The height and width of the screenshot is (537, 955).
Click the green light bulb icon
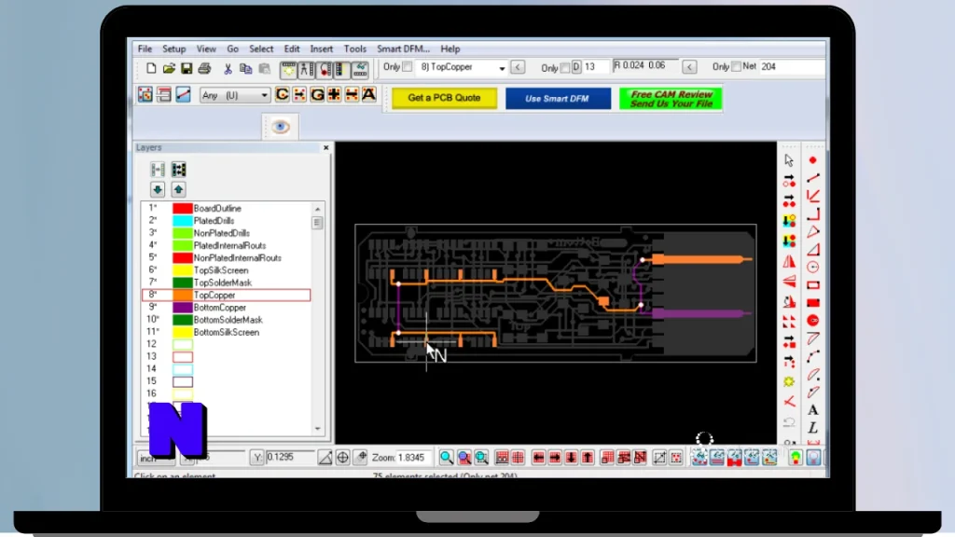point(796,457)
